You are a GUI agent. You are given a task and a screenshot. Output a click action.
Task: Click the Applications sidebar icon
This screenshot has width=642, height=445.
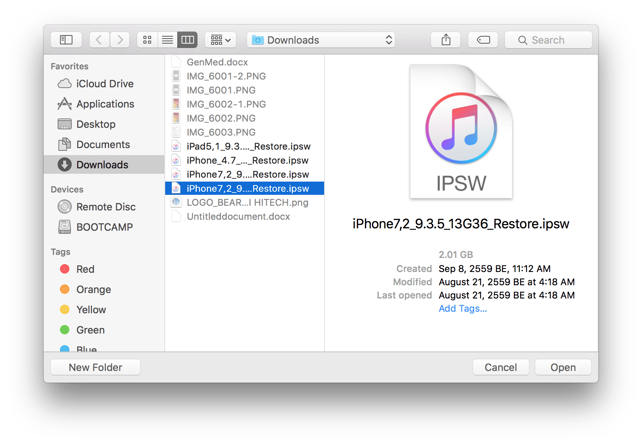[65, 104]
